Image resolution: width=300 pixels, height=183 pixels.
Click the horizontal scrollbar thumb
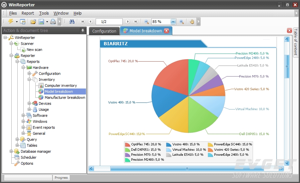pos(187,168)
